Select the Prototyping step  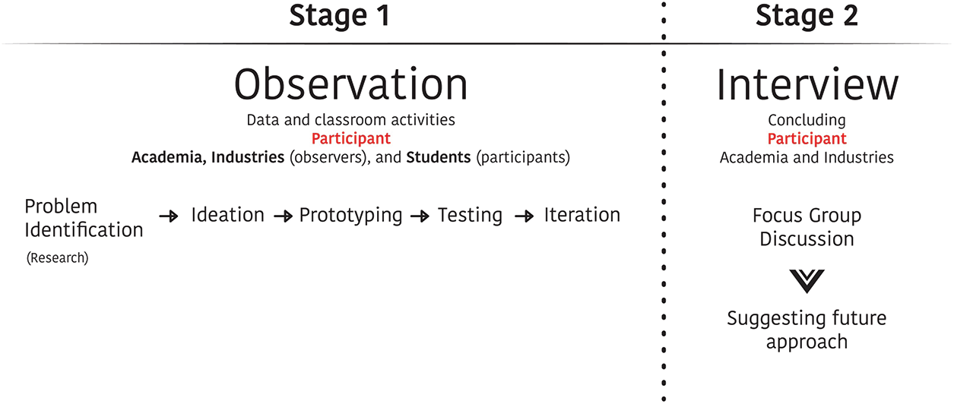(x=350, y=216)
